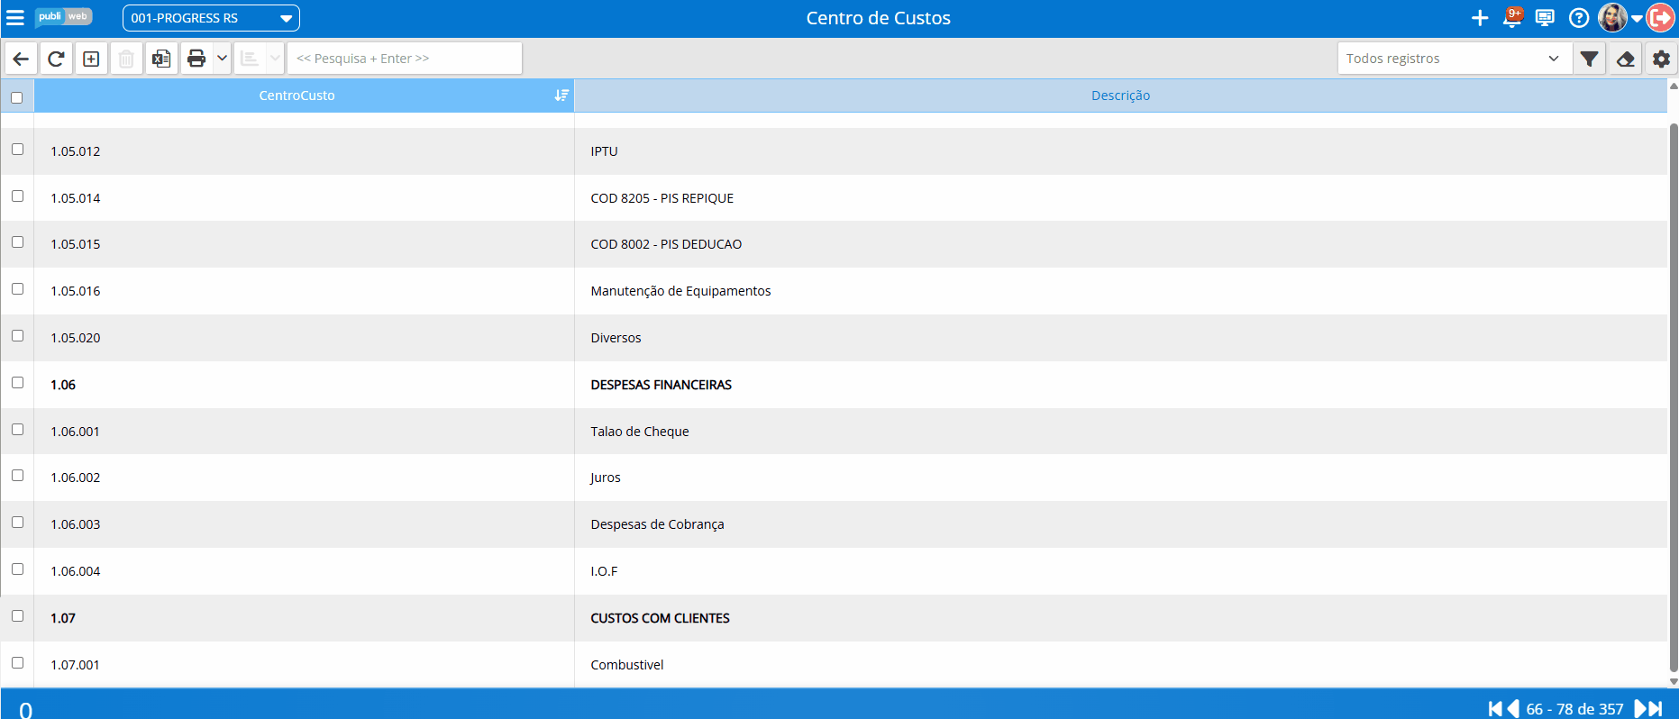This screenshot has width=1679, height=719.
Task: Select the 1.06 code cell
Action: pos(304,385)
